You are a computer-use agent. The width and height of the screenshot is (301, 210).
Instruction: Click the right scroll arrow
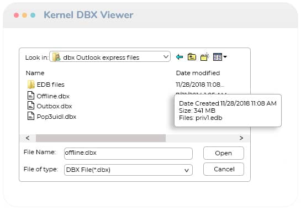[x=241, y=138]
